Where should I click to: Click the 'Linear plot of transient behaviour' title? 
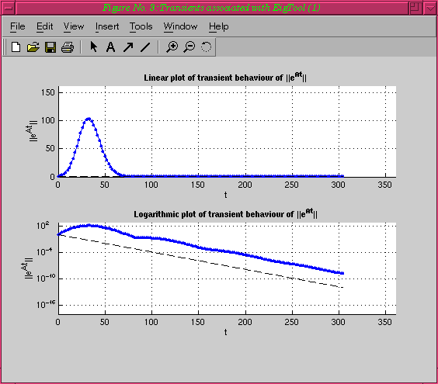pyautogui.click(x=225, y=77)
